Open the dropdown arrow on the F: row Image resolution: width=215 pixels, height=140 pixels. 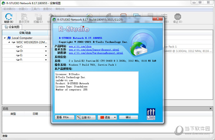46,60
